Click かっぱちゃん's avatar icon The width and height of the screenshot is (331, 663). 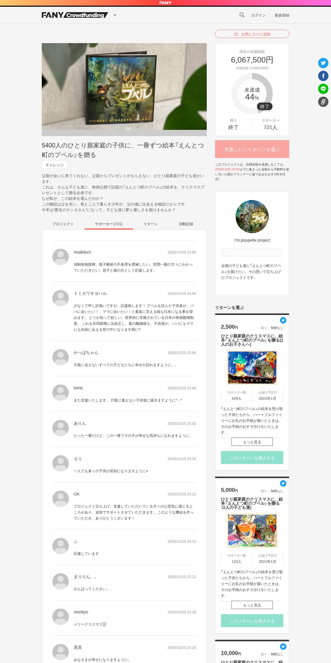point(61,357)
